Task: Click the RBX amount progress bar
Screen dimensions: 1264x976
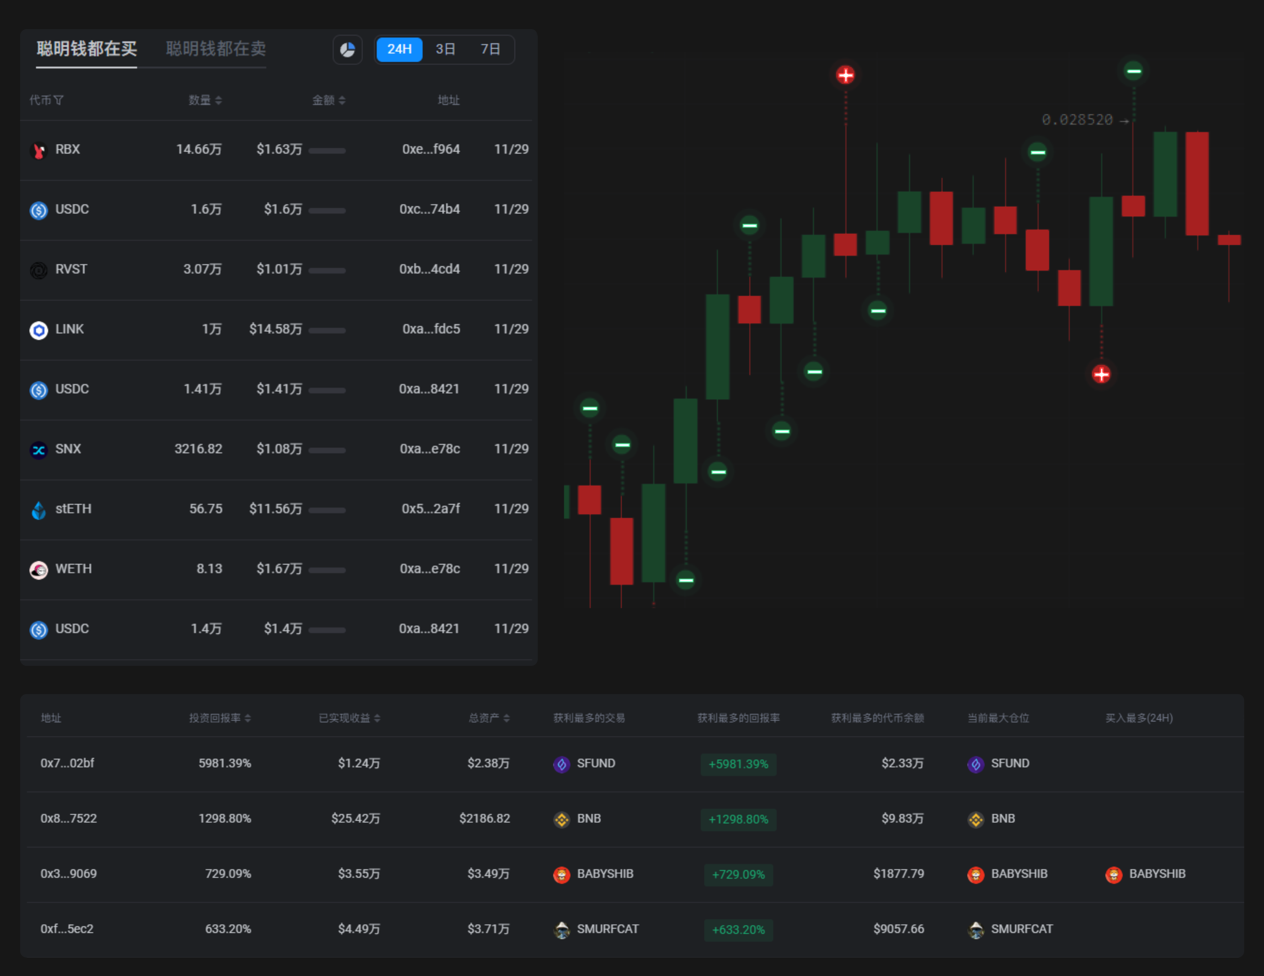Action: [x=327, y=150]
